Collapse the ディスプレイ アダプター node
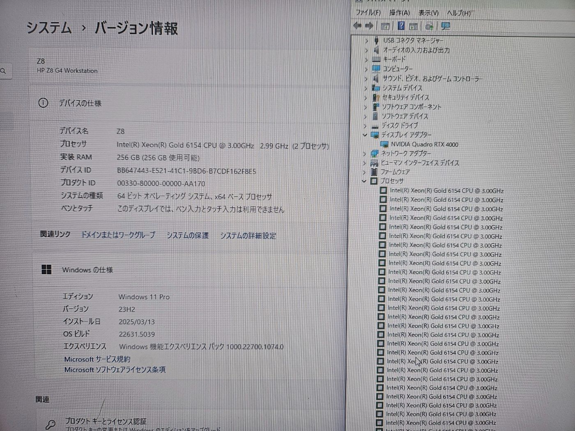 [365, 135]
